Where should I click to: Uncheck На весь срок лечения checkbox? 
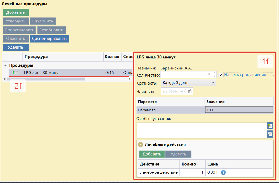[221, 75]
